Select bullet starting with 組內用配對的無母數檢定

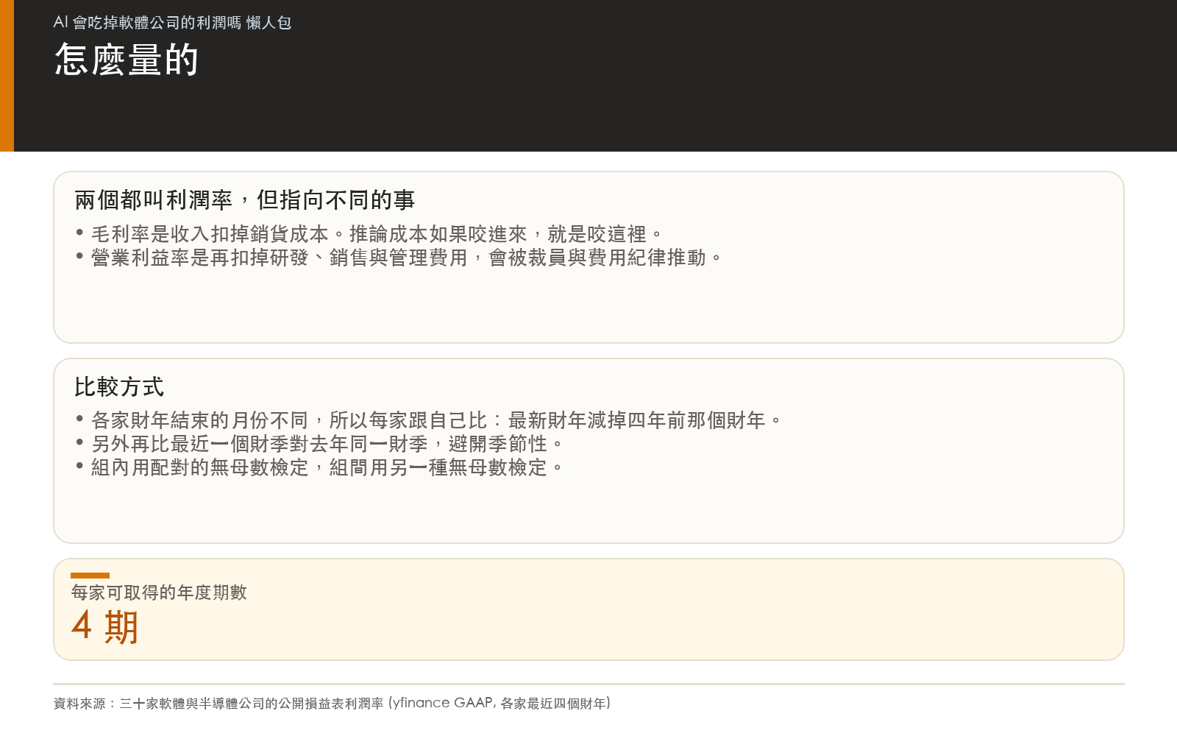click(x=319, y=467)
